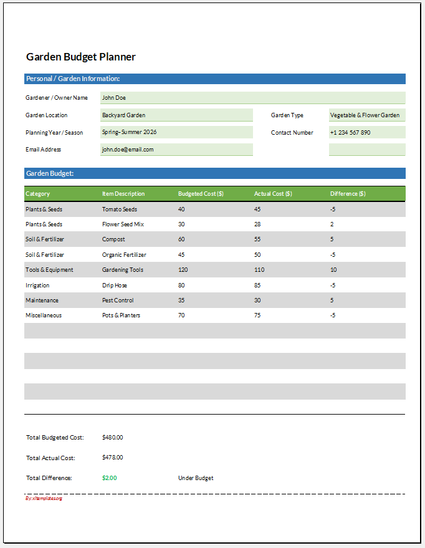Select the Total Actual Cost: label

pos(50,458)
